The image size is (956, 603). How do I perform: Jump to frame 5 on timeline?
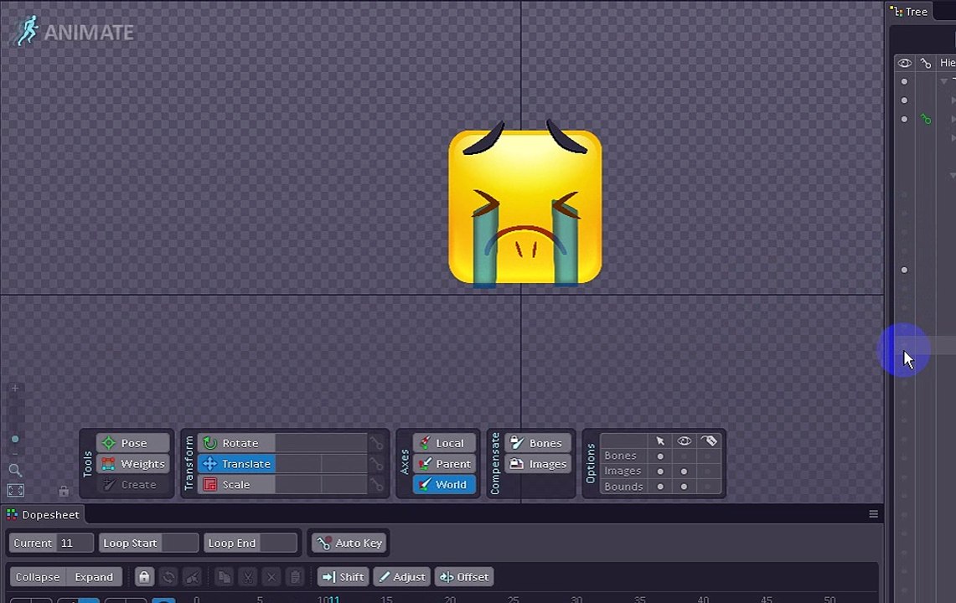(x=260, y=600)
